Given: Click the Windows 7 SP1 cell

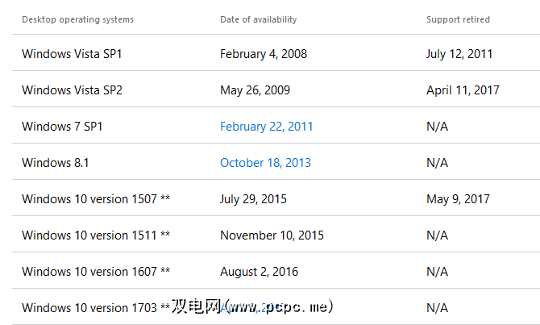Looking at the screenshot, I should coord(62,127).
